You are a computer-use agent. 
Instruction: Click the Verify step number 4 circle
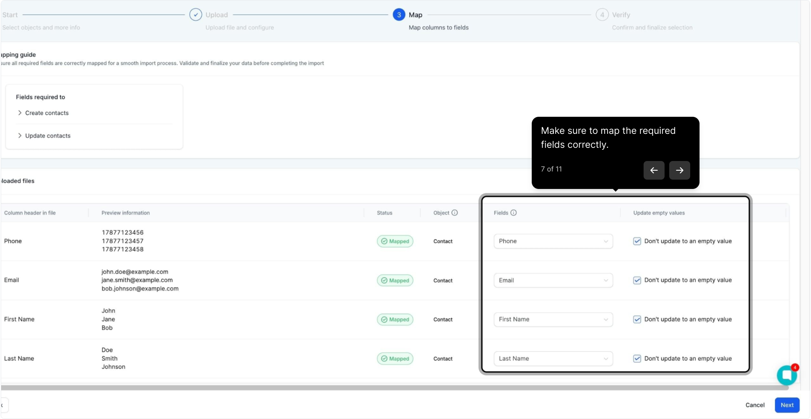(x=602, y=15)
